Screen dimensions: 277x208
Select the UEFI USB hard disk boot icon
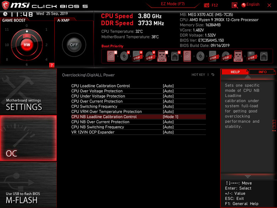(x=137, y=56)
